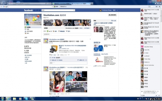Open the 13 shares link on first post
This screenshot has height=101, width=162.
pos(83,60)
